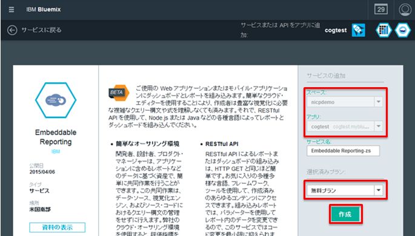Click the date 2015/04/06
415x236 pixels.
click(x=42, y=172)
